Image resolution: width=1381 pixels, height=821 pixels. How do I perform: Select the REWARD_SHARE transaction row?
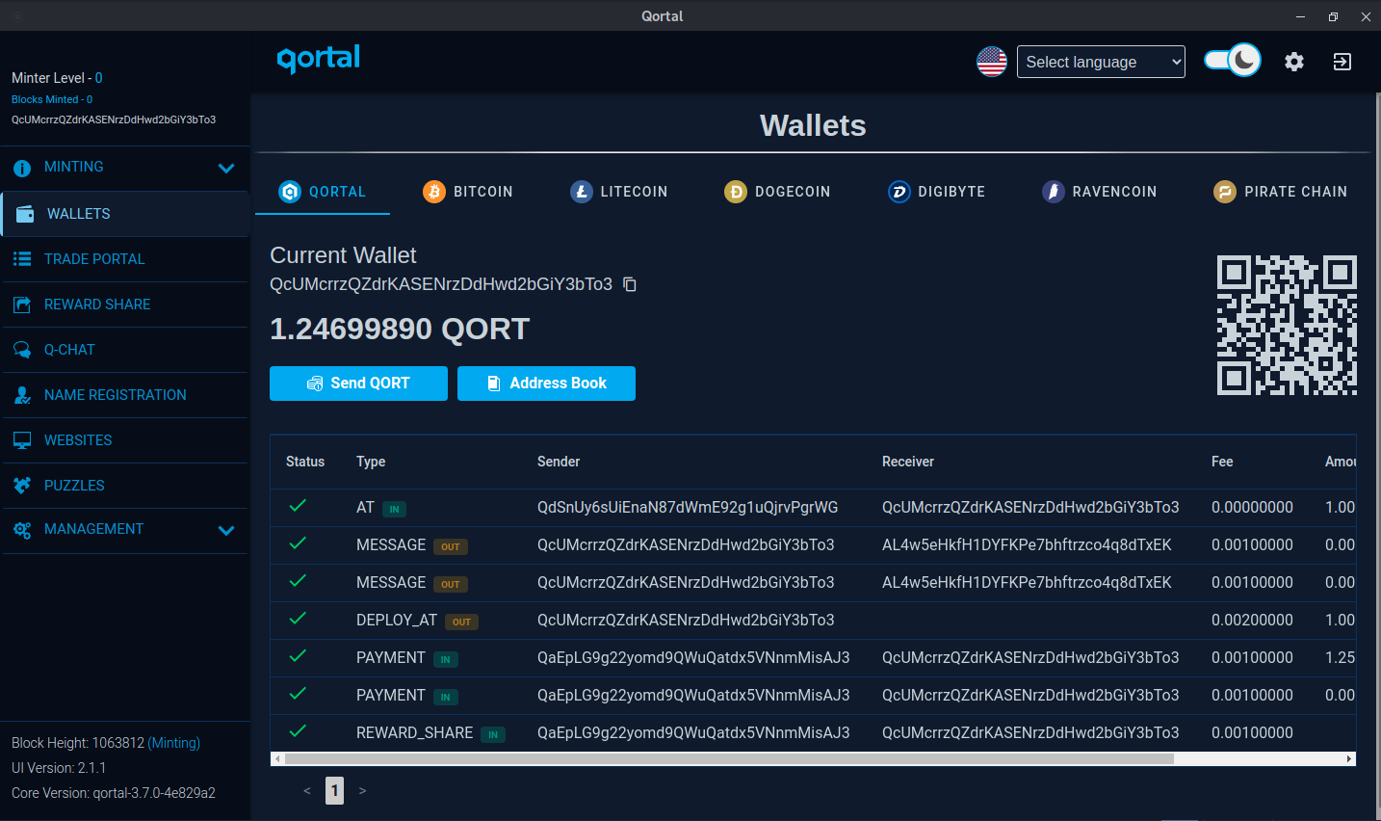click(813, 733)
